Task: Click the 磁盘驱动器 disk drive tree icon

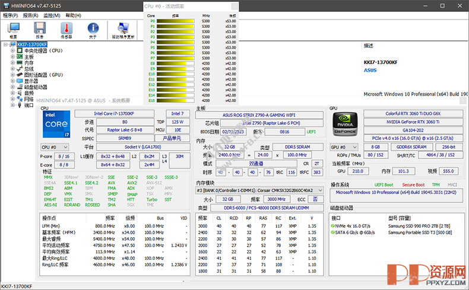Action: point(20,87)
